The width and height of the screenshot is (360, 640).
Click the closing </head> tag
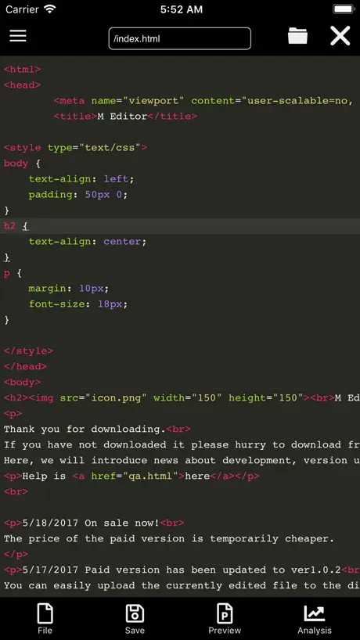tap(25, 366)
